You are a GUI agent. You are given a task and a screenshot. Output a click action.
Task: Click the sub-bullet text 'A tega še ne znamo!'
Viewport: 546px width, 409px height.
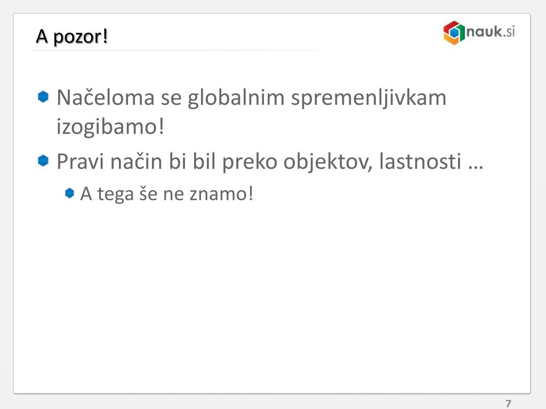point(166,194)
